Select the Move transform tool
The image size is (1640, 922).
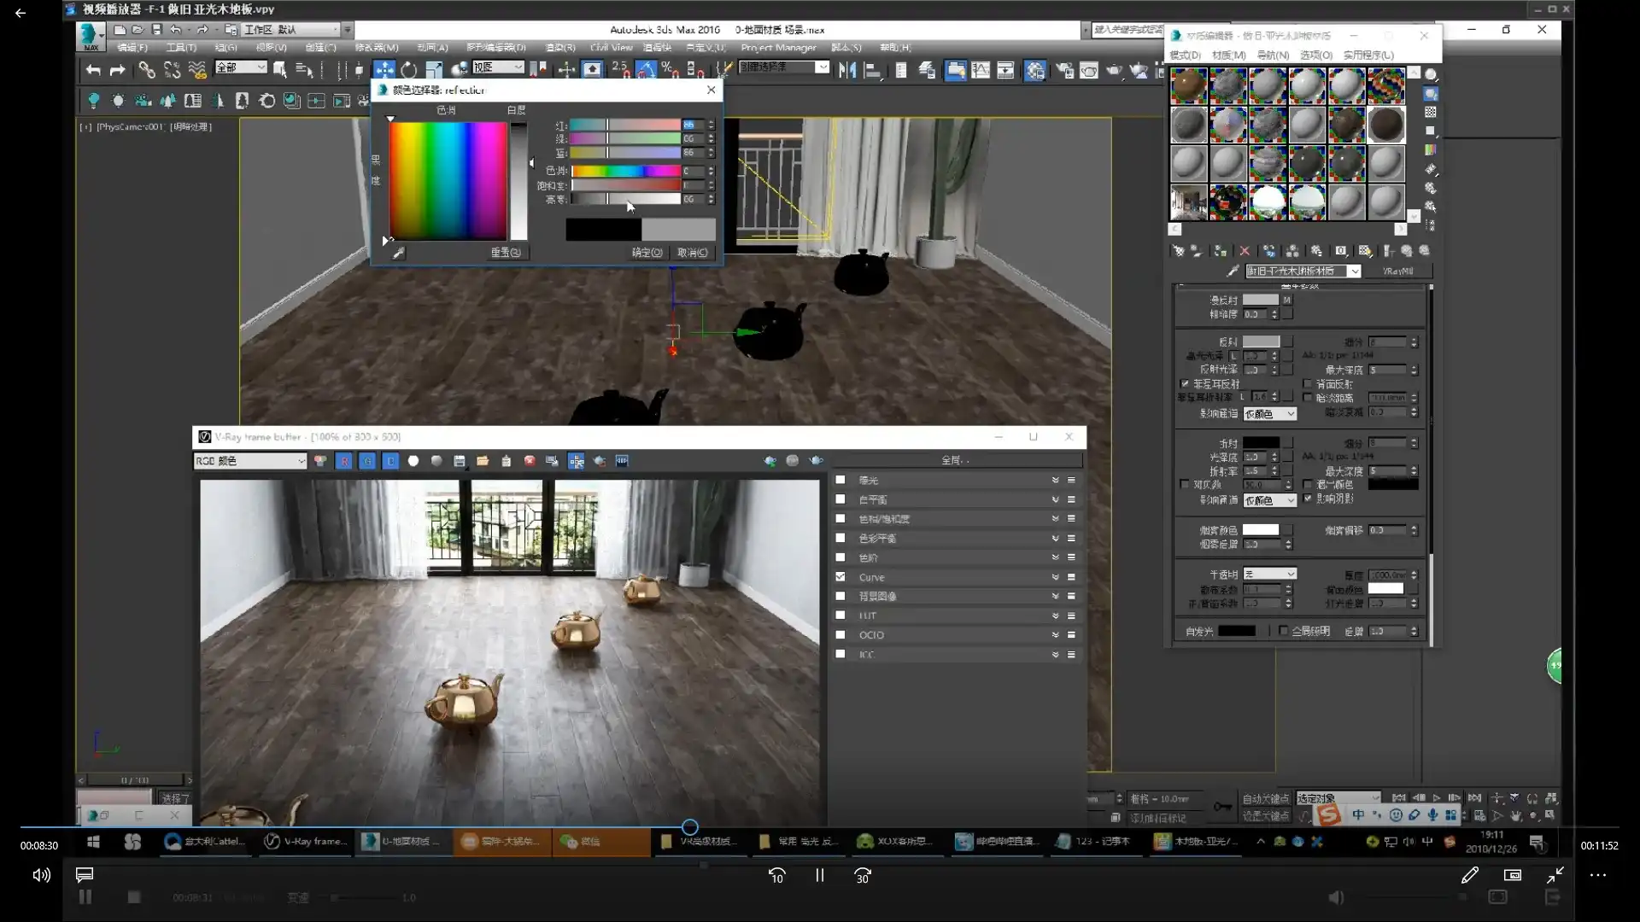384,70
